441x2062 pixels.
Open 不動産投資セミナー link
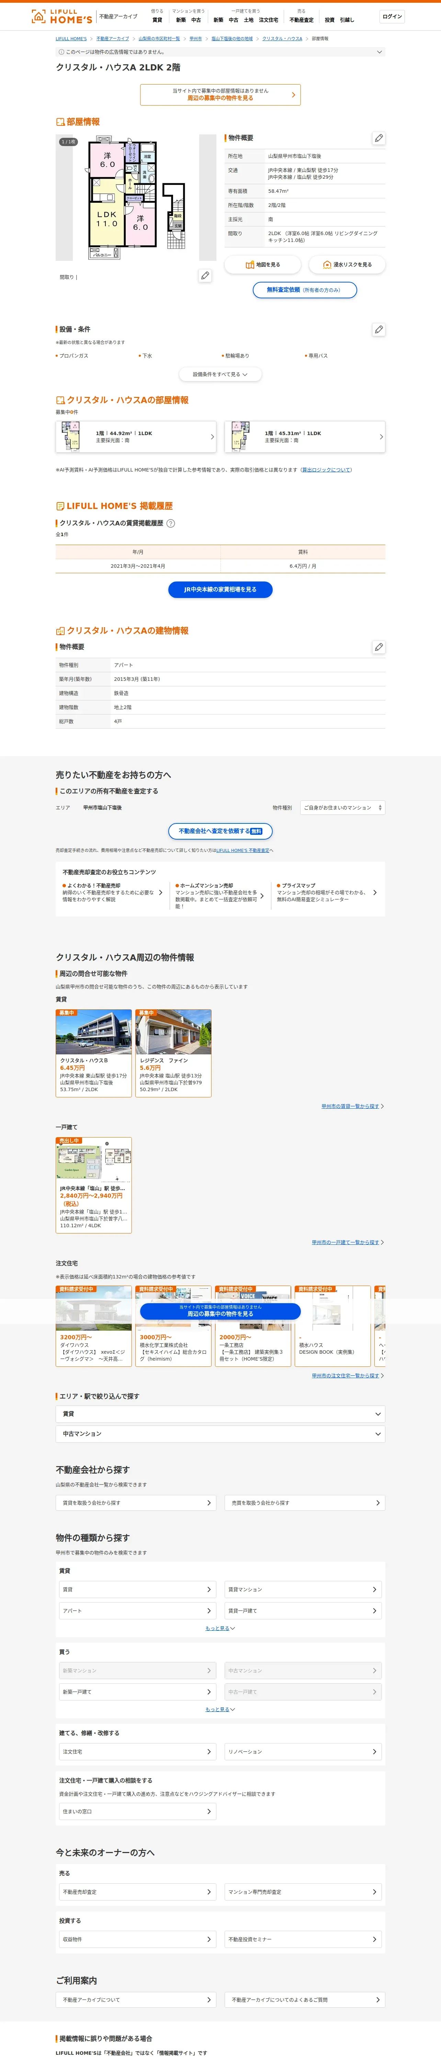[x=303, y=1940]
